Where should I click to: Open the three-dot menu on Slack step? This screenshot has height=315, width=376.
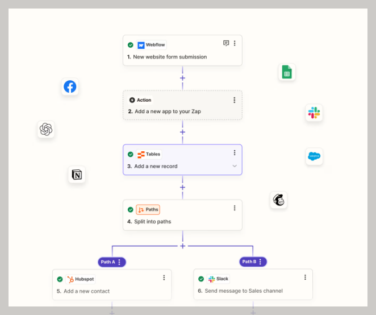pyautogui.click(x=305, y=277)
